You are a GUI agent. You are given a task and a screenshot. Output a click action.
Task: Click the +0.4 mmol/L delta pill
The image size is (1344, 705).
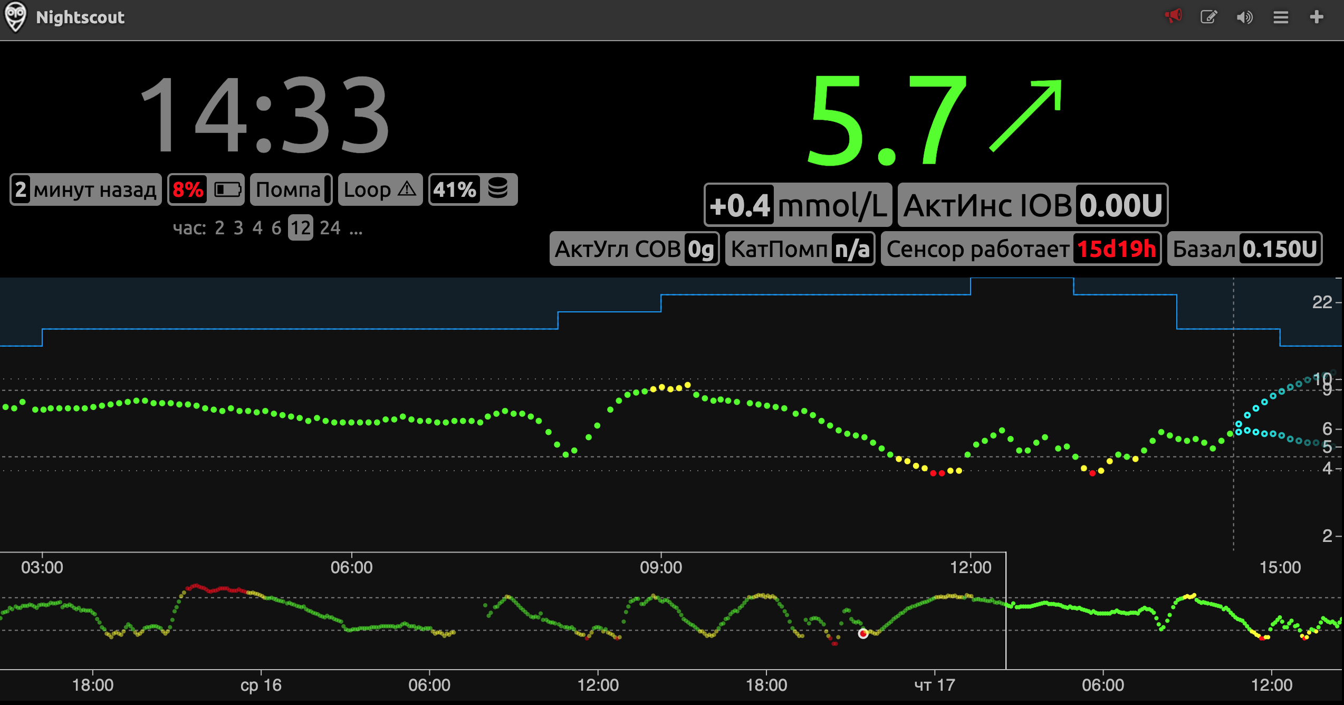pos(798,205)
